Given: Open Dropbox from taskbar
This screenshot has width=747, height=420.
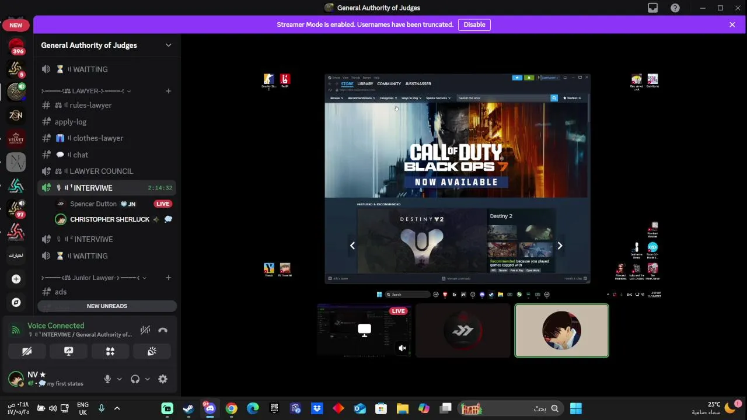Looking at the screenshot, I should [x=317, y=408].
